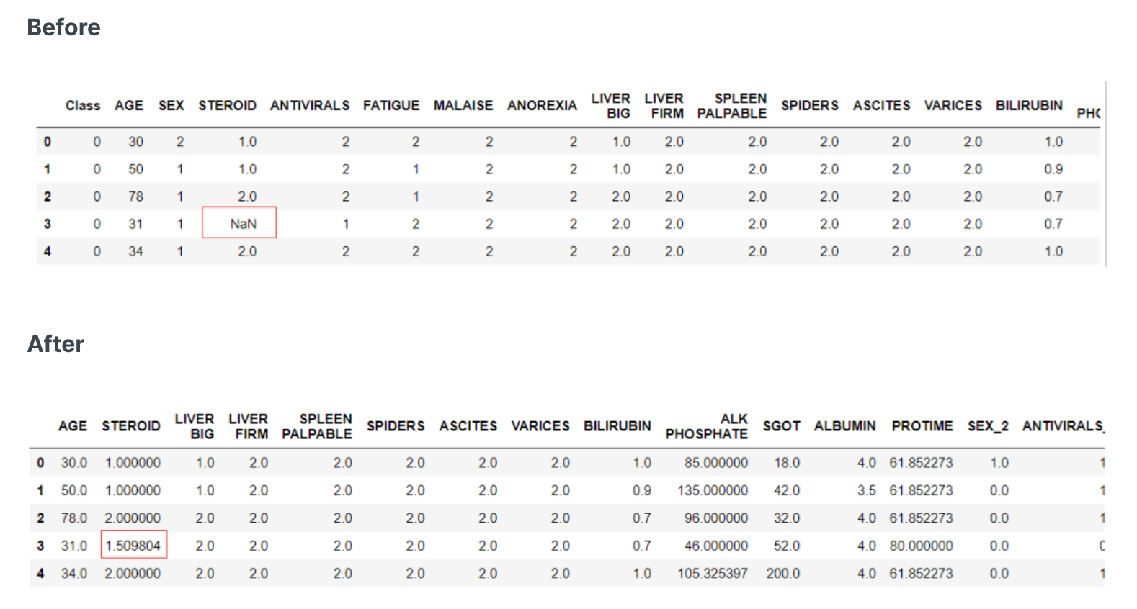Select the Class column header
The width and height of the screenshot is (1137, 609).
coord(83,106)
